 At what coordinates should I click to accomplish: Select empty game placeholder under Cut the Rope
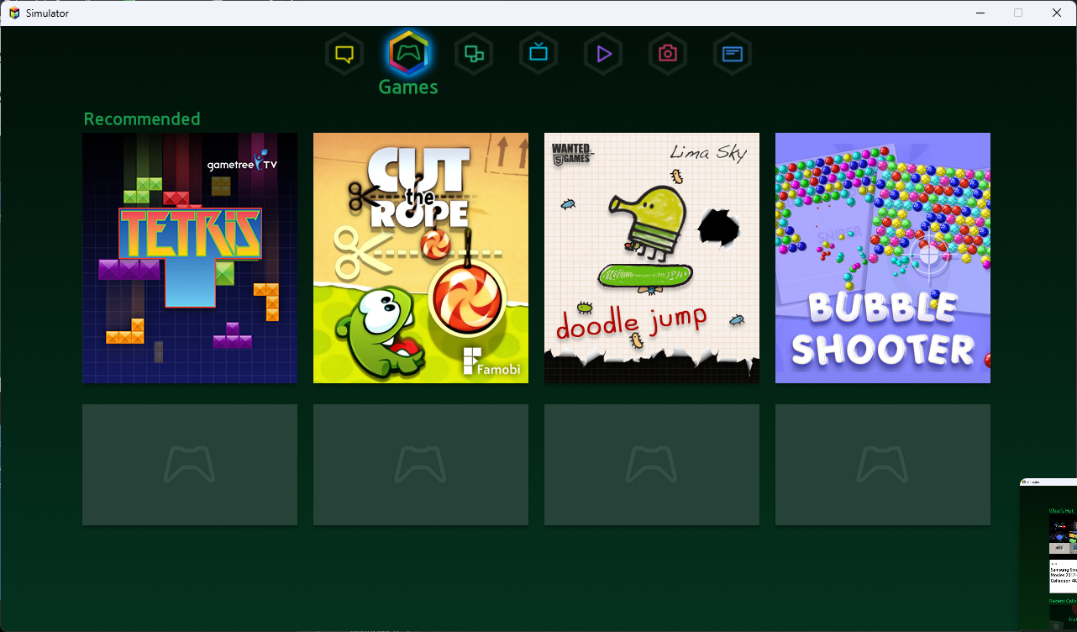point(421,465)
